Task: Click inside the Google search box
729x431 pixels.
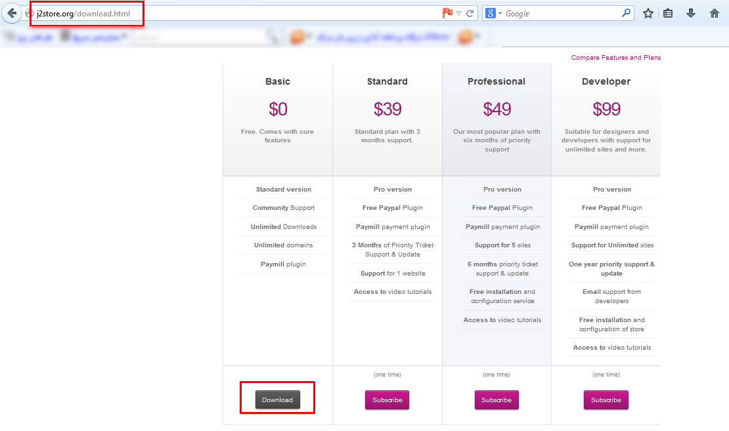Action: click(558, 13)
